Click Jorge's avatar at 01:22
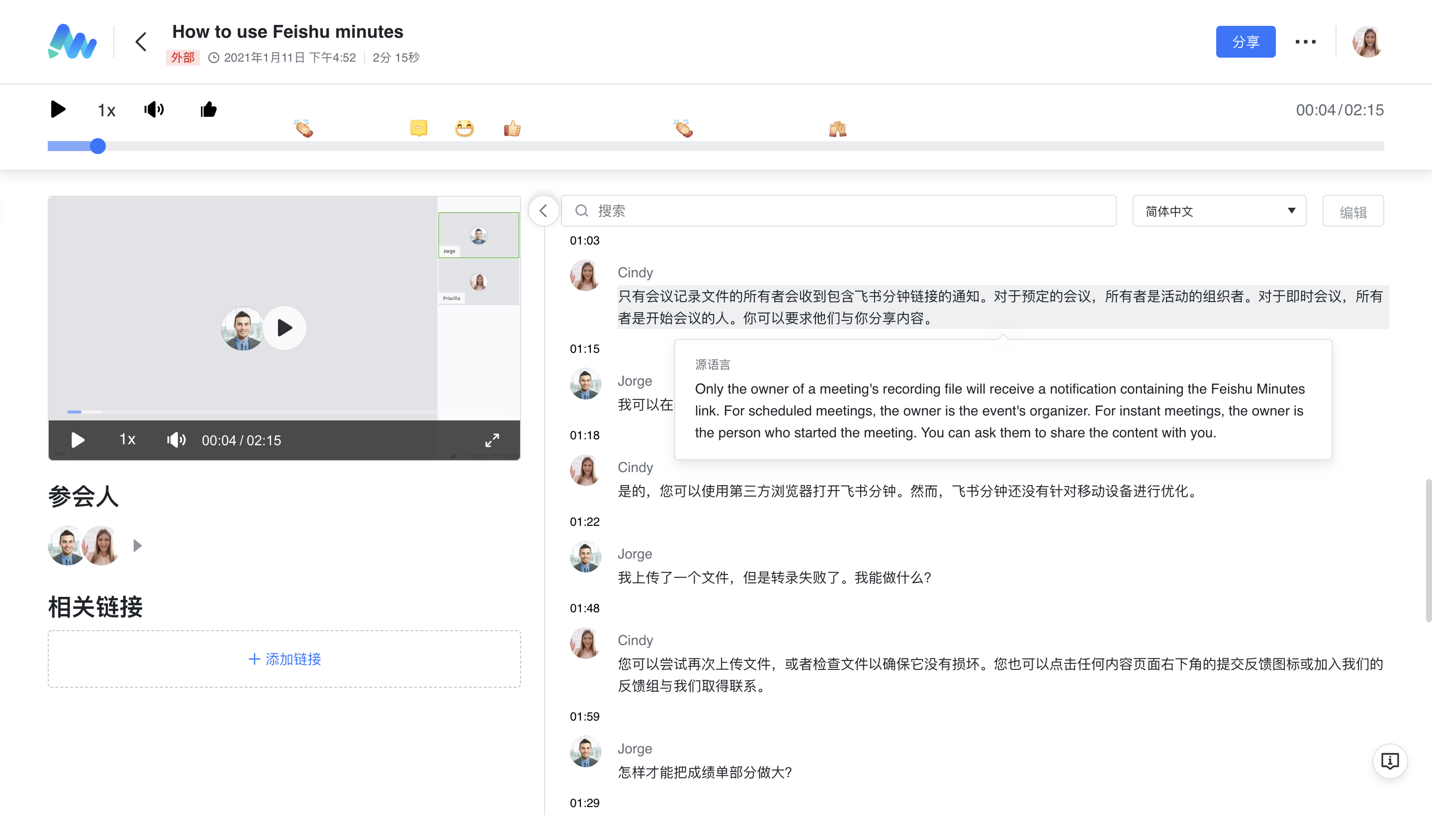The image size is (1432, 815). tap(585, 557)
